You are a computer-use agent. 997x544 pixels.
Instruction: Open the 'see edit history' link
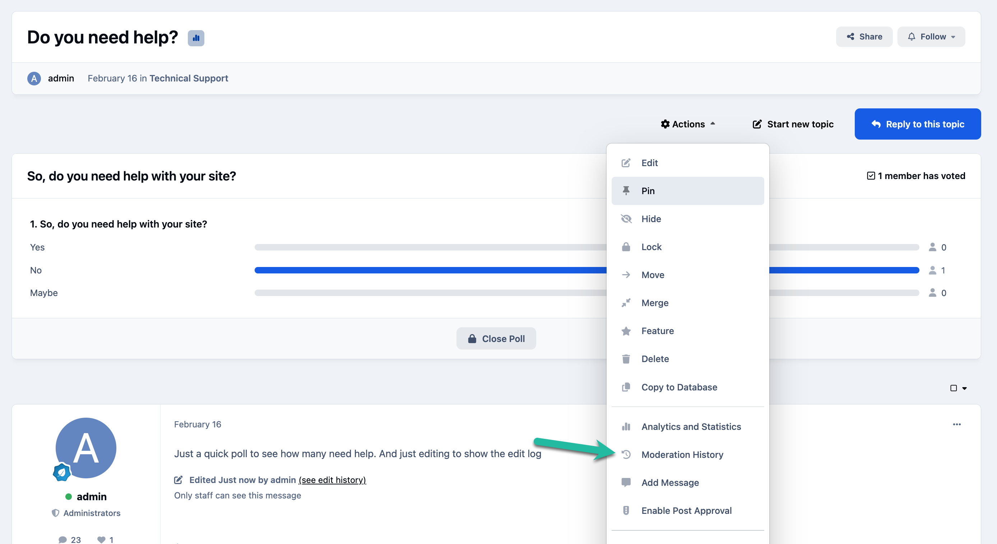[x=332, y=480]
